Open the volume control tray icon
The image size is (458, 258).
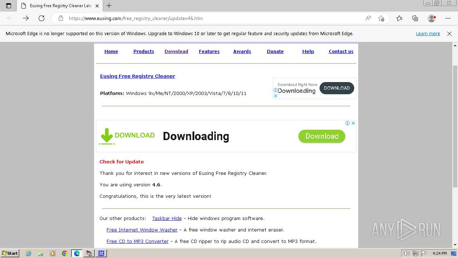pos(407,253)
